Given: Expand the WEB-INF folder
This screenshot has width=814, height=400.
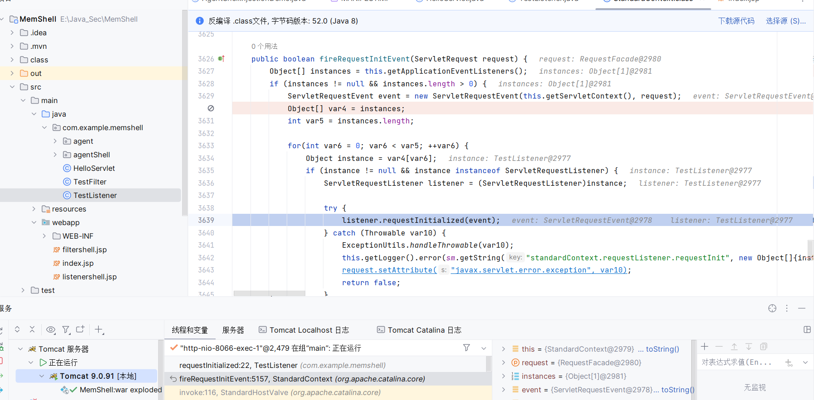Looking at the screenshot, I should [x=44, y=236].
